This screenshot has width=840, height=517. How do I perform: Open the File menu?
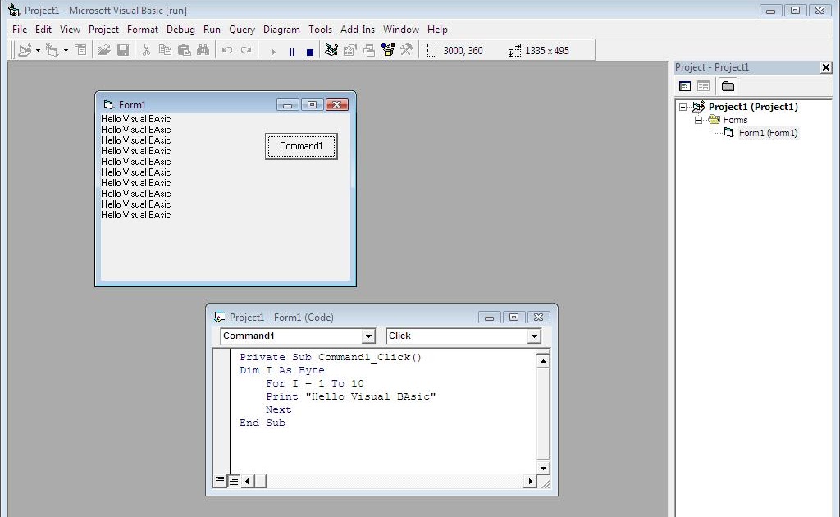(x=20, y=30)
